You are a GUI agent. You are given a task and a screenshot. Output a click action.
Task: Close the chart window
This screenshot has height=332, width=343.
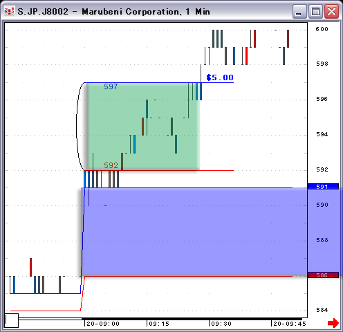point(331,11)
